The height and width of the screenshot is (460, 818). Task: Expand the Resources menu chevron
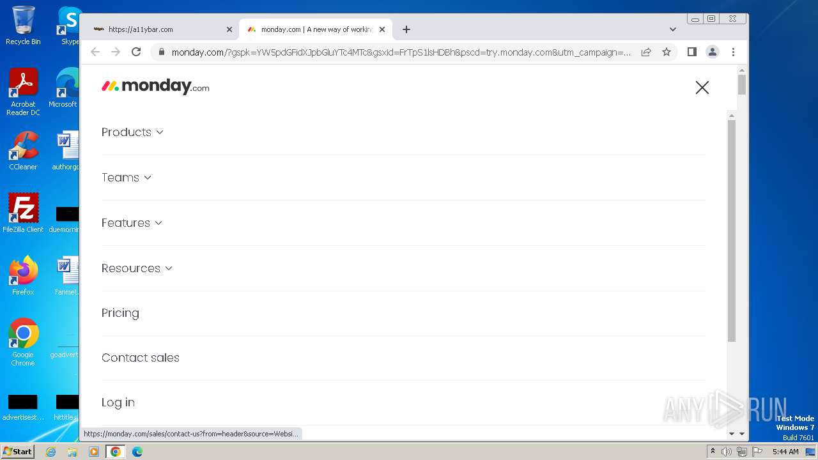(x=169, y=268)
